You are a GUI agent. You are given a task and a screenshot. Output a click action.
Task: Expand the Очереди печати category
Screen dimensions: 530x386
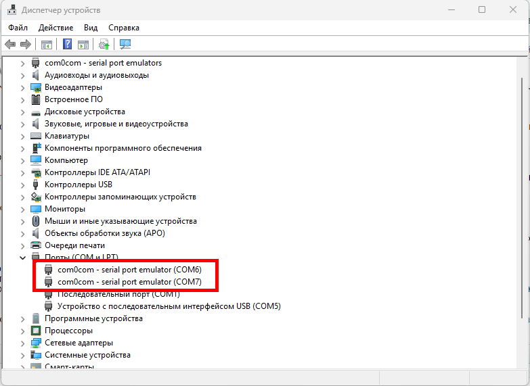pyautogui.click(x=22, y=246)
